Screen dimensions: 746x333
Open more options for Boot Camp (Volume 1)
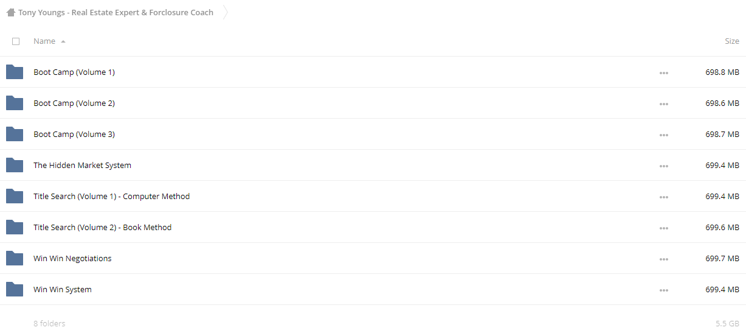click(664, 73)
